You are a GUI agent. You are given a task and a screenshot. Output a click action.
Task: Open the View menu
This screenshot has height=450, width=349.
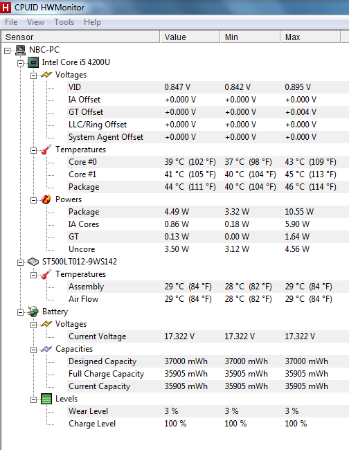[35, 22]
